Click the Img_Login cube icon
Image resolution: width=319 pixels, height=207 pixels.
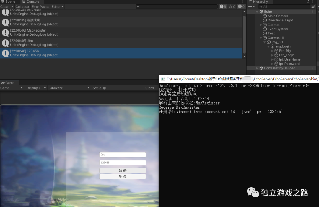coord(273,47)
